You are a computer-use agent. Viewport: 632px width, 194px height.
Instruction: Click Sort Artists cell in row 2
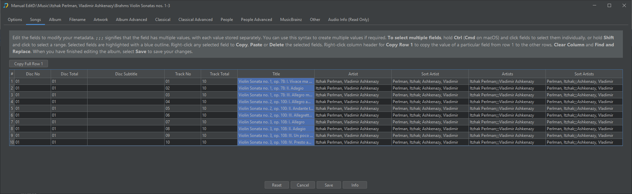pos(584,88)
